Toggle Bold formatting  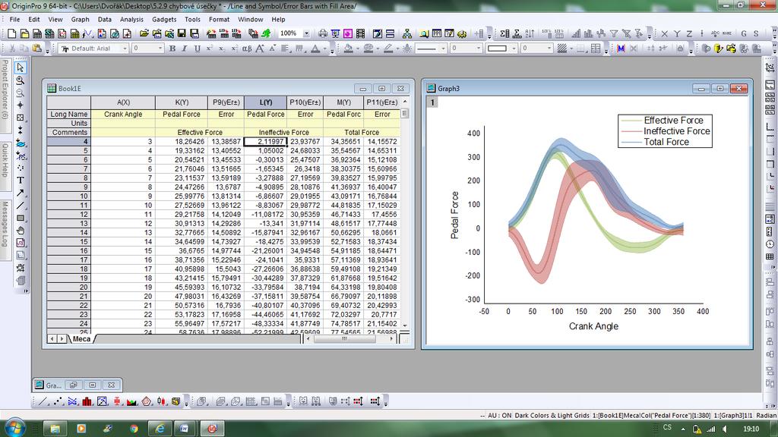[x=172, y=49]
